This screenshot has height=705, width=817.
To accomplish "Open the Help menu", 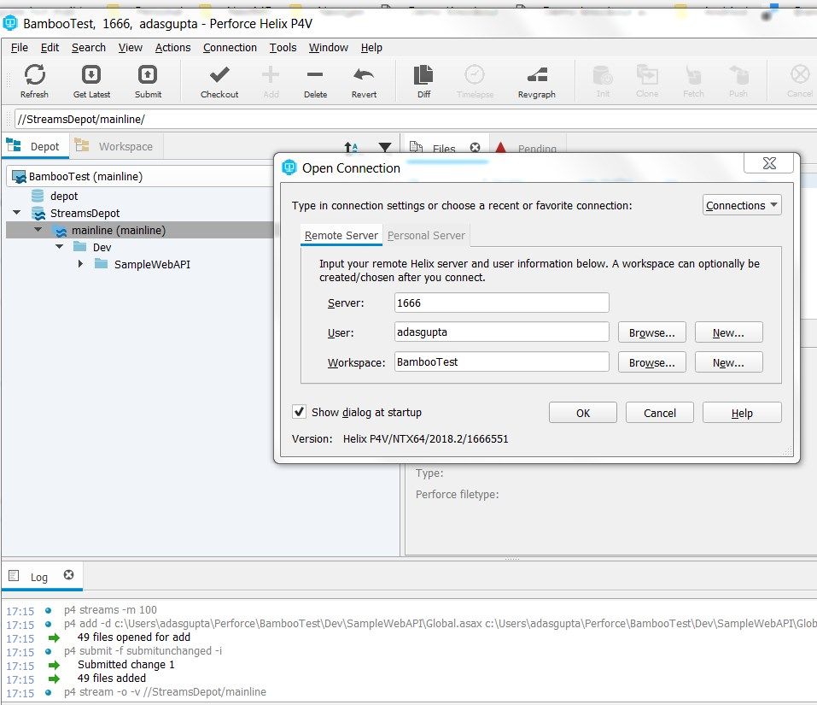I will pos(371,48).
